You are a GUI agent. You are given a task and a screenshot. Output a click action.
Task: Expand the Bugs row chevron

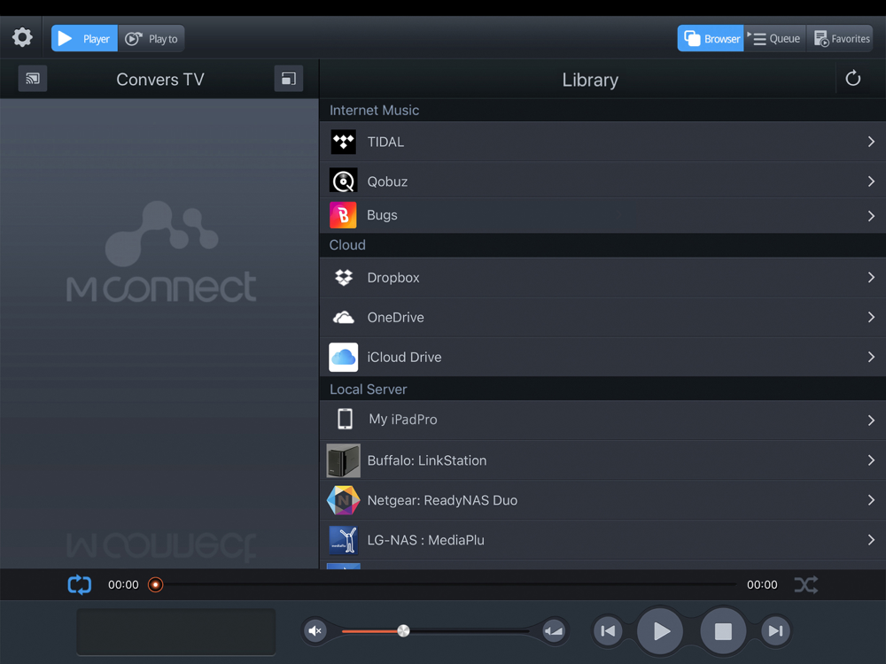[871, 216]
